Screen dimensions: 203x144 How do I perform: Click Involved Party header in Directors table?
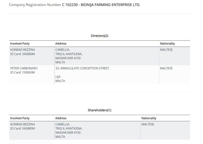point(20,44)
